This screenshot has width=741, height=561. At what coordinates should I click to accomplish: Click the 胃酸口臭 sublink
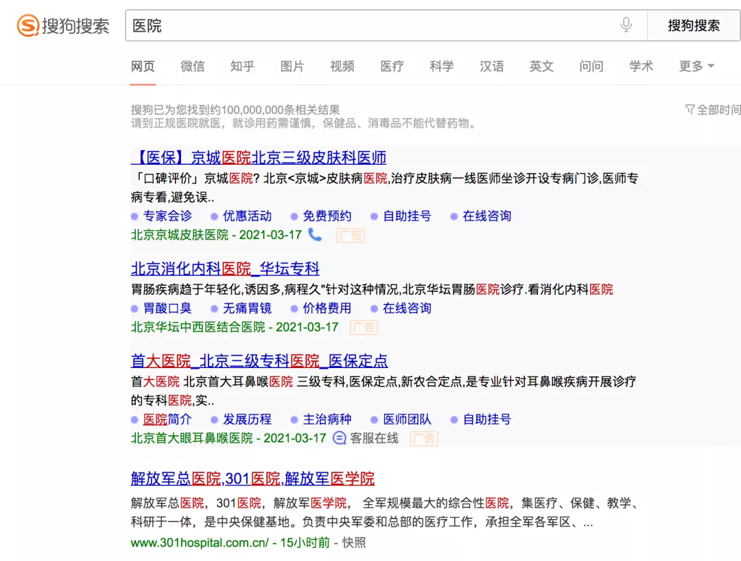pyautogui.click(x=167, y=308)
